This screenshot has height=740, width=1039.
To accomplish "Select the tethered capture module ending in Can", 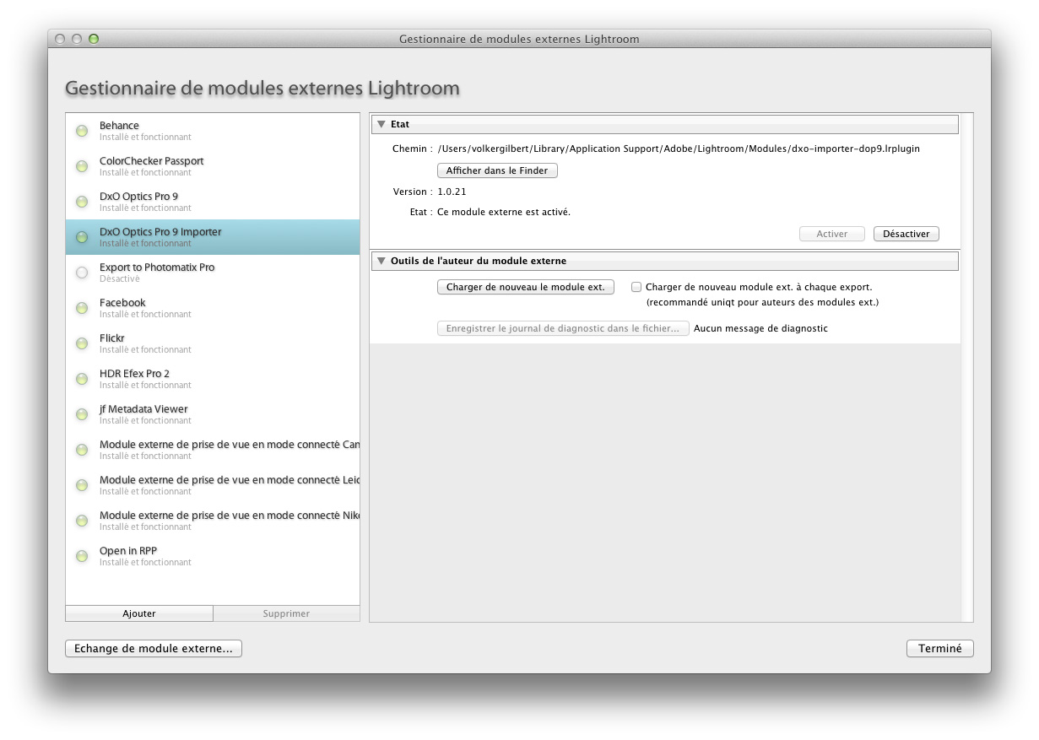I will click(213, 450).
